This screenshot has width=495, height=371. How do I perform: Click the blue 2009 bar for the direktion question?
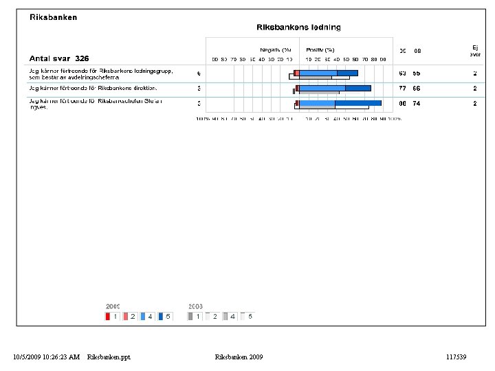[x=335, y=89]
